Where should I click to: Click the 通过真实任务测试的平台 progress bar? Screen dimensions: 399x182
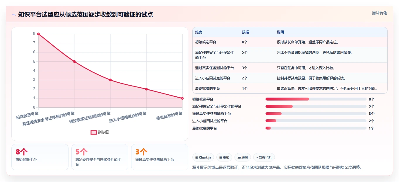[x=316, y=114]
